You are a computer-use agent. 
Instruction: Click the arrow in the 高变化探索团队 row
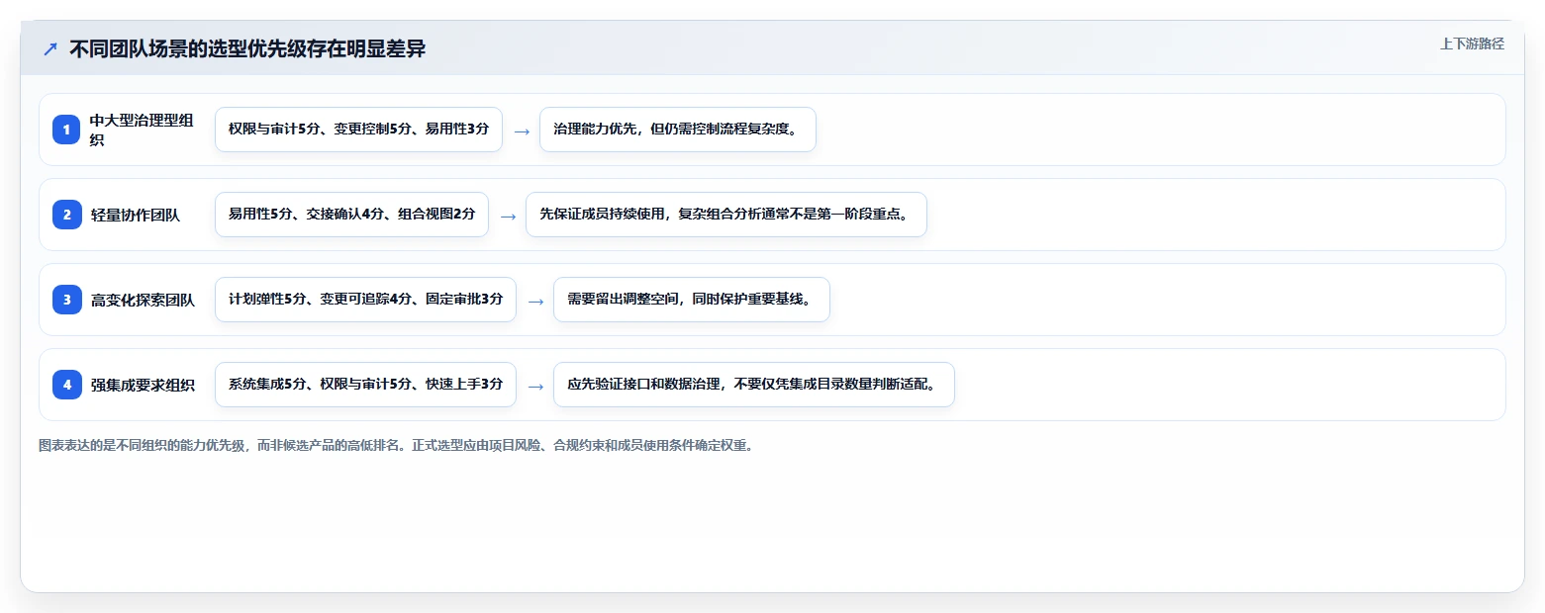[x=535, y=301]
